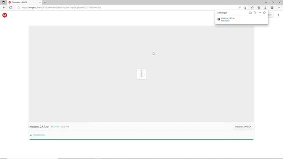Open downloads folder from Descargas panel
Screen dimensions: 283x159
250,13
